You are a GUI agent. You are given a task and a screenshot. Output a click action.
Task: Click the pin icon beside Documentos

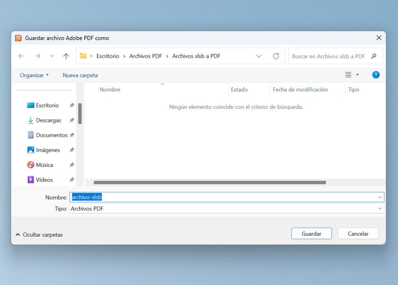(72, 135)
